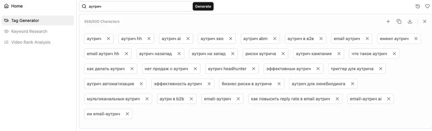Click tag text риски аутрича
Image resolution: width=432 pixels, height=131 pixels.
pos(261,54)
